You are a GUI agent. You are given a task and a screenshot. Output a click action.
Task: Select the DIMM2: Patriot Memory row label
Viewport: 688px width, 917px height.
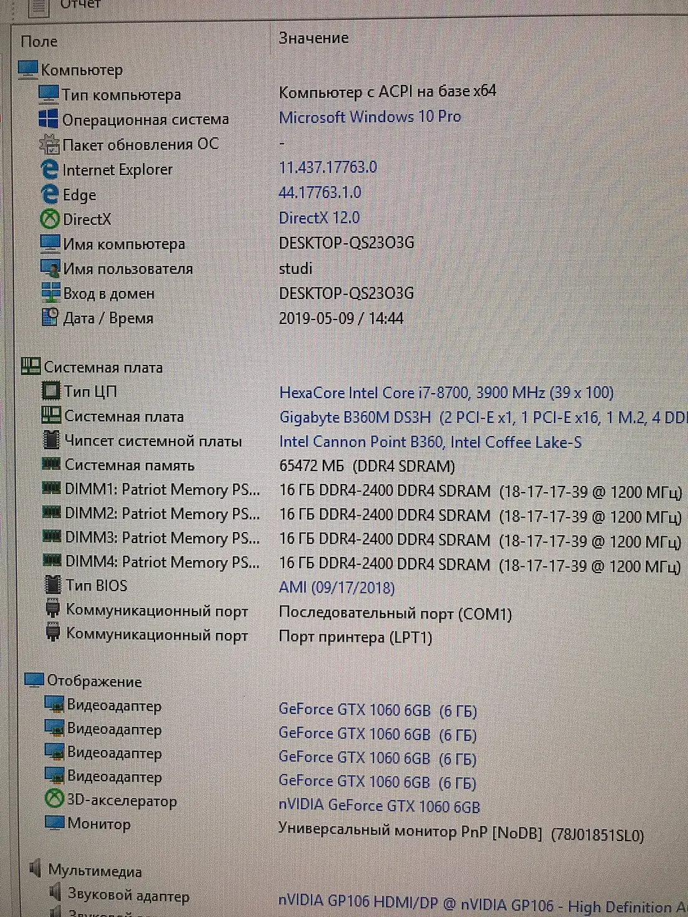163,513
